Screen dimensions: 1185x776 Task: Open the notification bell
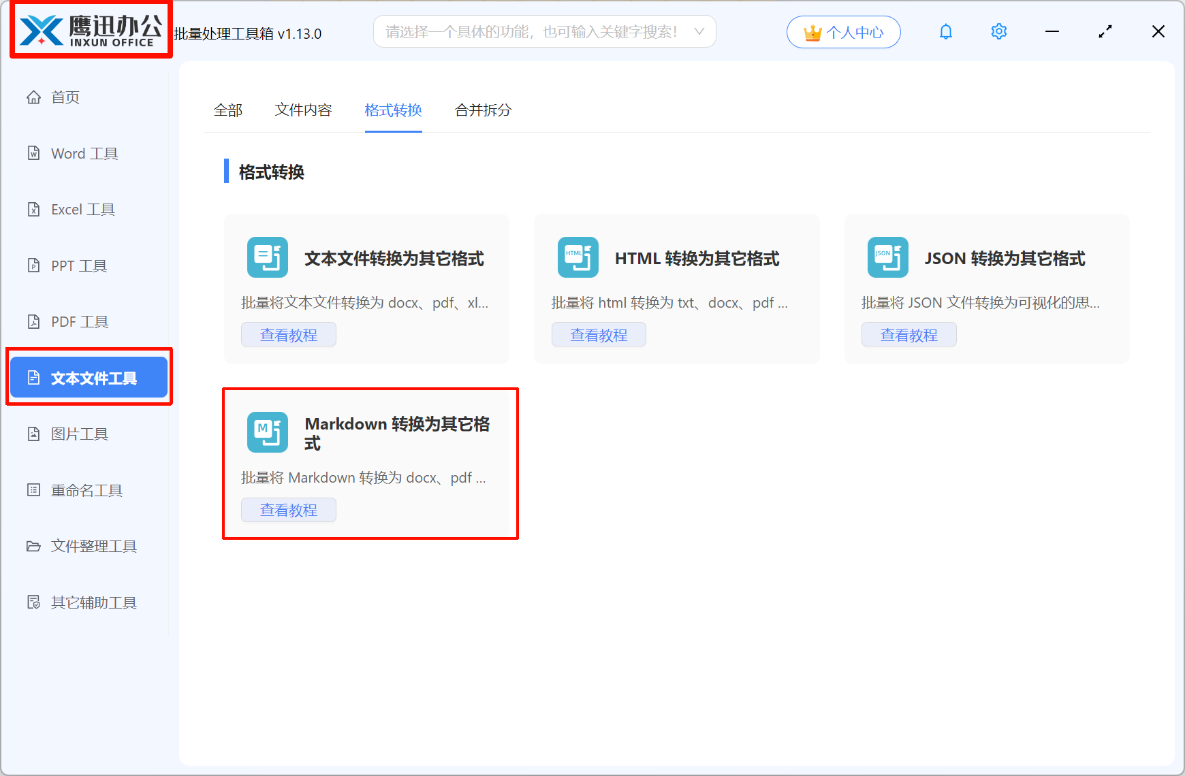946,31
